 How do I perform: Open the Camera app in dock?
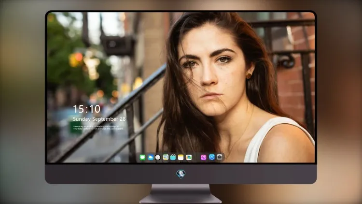220,157
